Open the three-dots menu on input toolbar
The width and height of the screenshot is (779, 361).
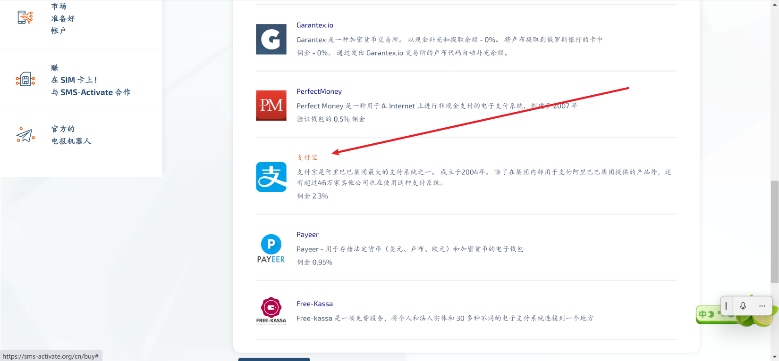coord(762,306)
